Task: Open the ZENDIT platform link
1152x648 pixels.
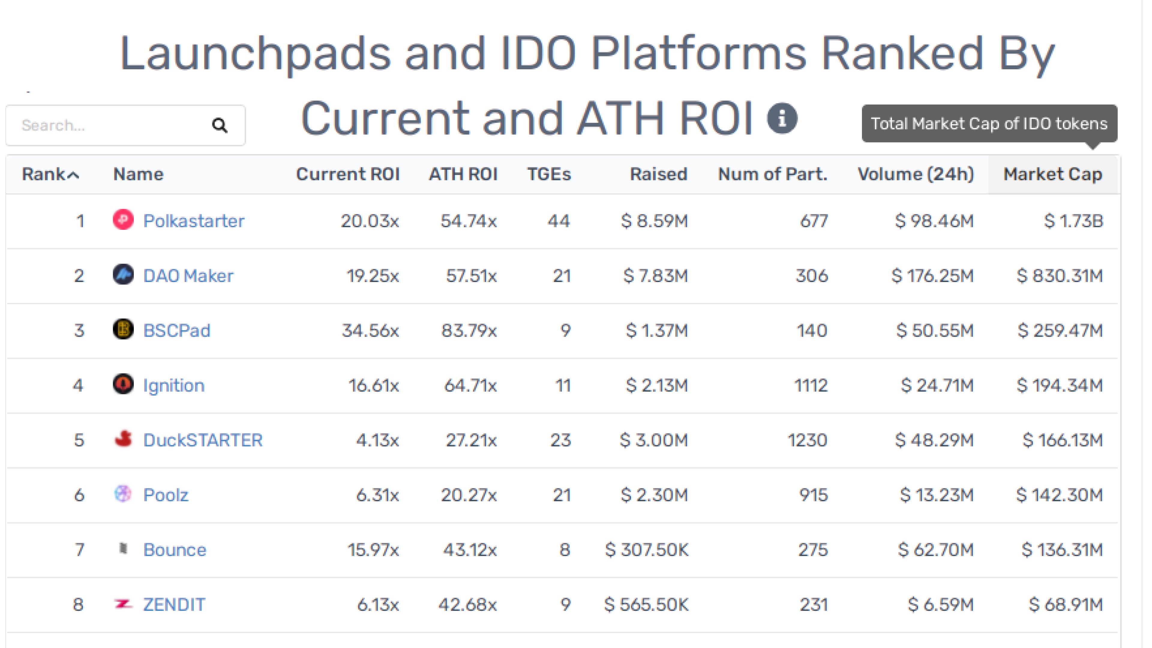Action: pos(174,605)
